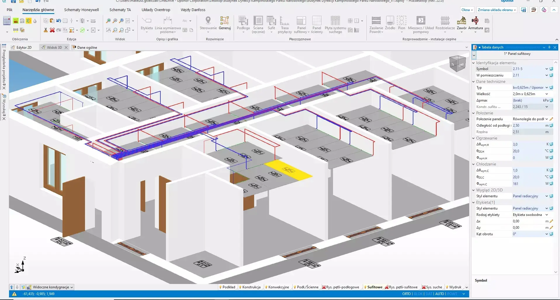This screenshot has width=560, height=300.
Task: Open the Schematy Honeywell ribbon tab
Action: [x=82, y=10]
